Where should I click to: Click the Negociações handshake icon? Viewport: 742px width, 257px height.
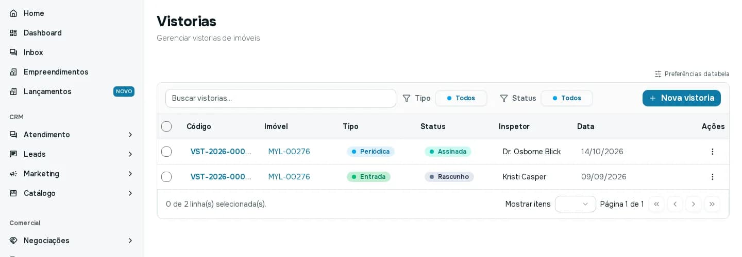point(13,241)
